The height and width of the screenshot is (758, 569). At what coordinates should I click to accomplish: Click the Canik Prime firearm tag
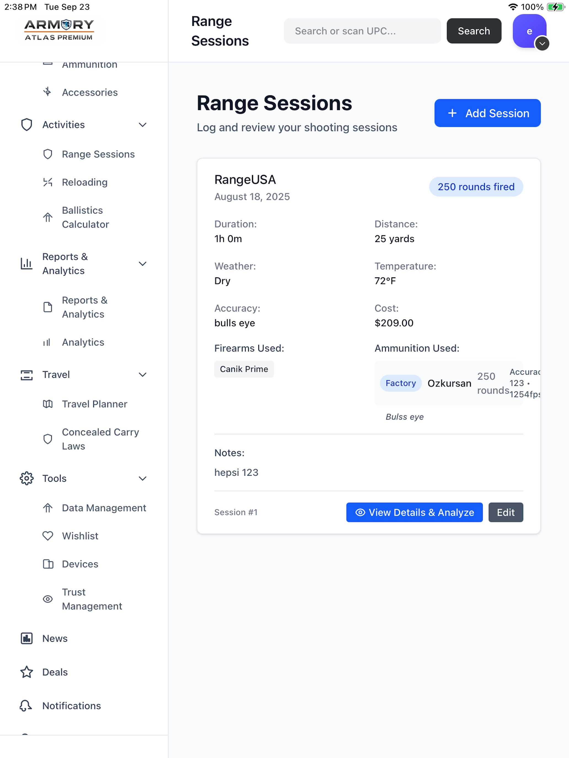point(244,369)
